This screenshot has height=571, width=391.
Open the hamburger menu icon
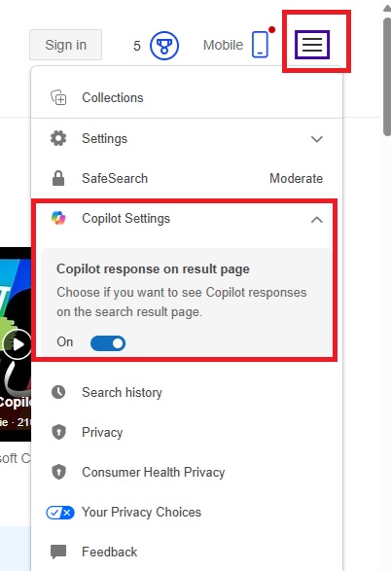[312, 45]
